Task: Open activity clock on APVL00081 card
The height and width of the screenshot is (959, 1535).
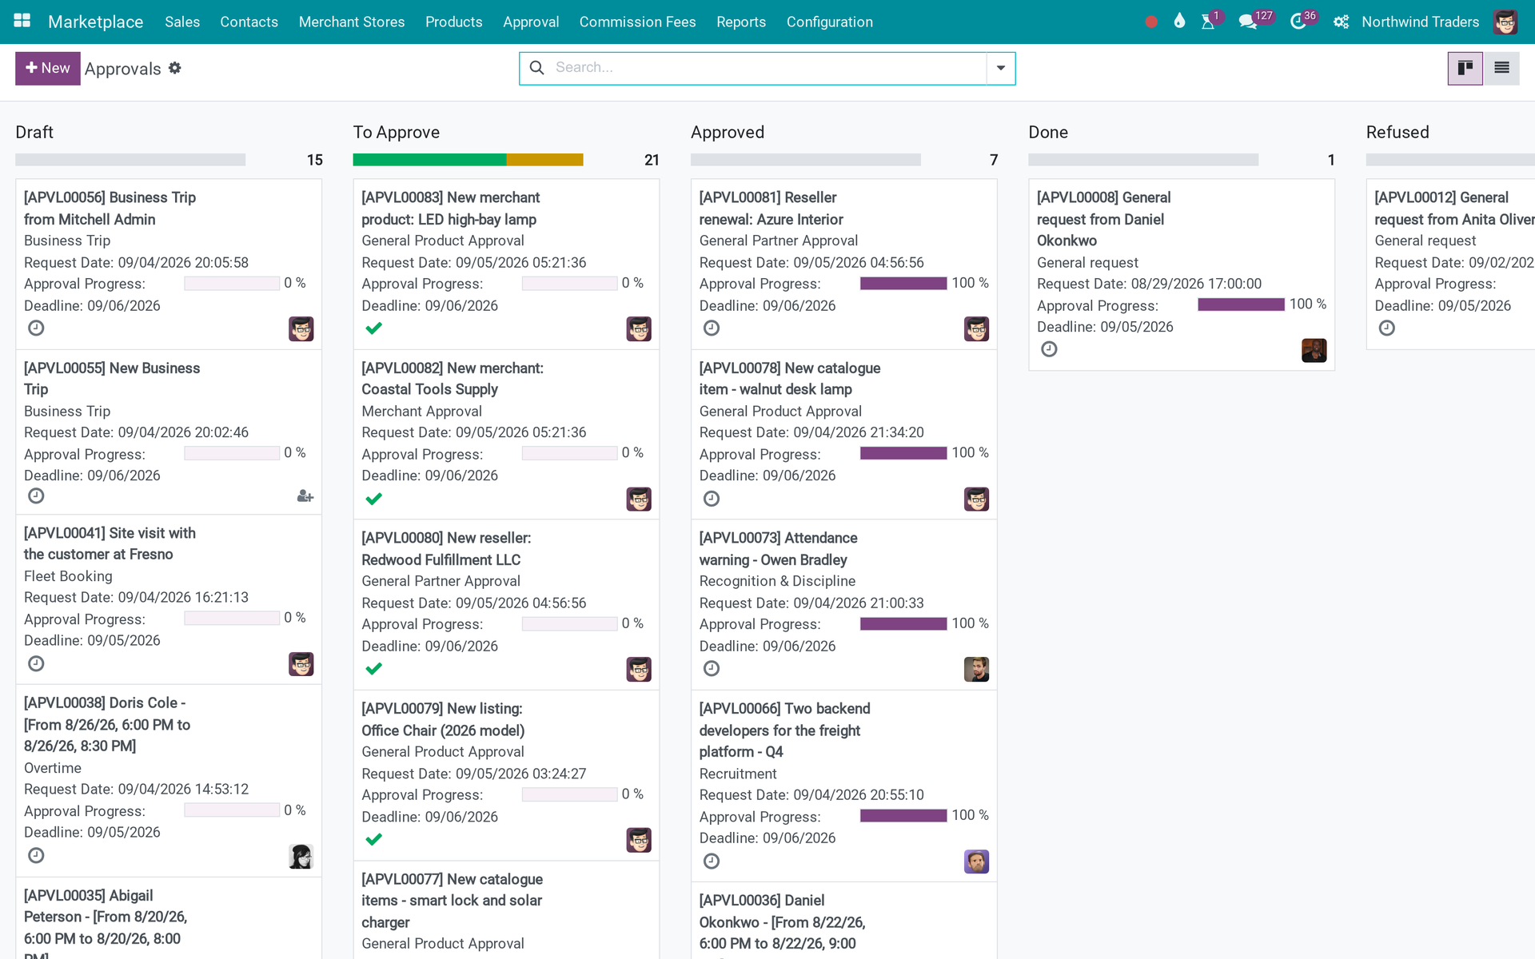Action: coord(712,328)
